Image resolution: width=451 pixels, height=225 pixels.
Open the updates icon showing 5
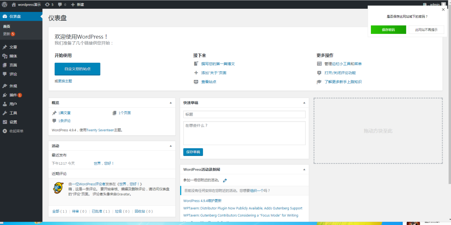coord(49,4)
